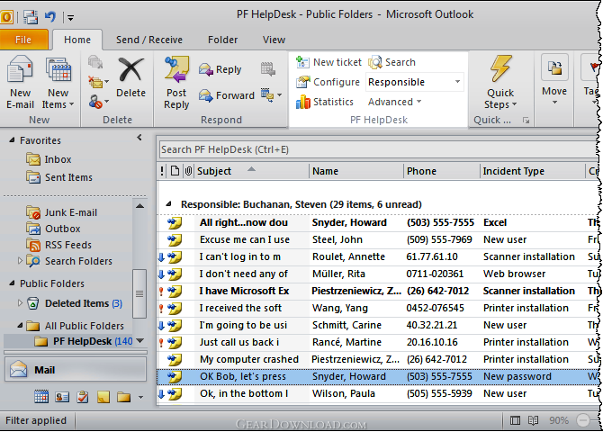Select the Sent Items folder
This screenshot has width=603, height=432.
point(59,177)
